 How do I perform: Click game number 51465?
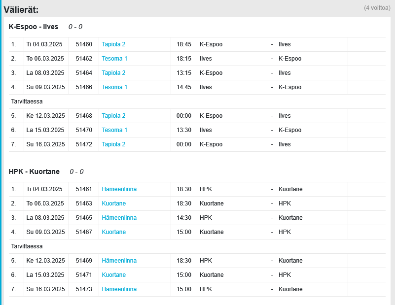point(84,218)
